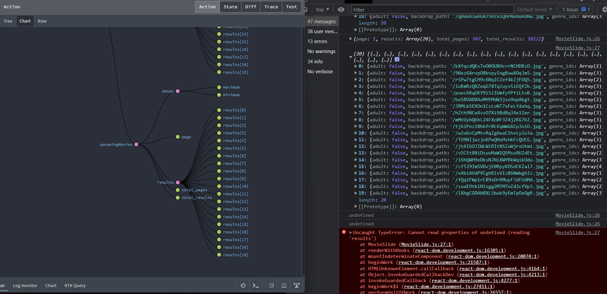Filter by 38 user messages in sidebar
The image size is (607, 294).
click(x=322, y=31)
